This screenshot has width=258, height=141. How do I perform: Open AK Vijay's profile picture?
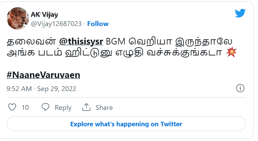[17, 19]
